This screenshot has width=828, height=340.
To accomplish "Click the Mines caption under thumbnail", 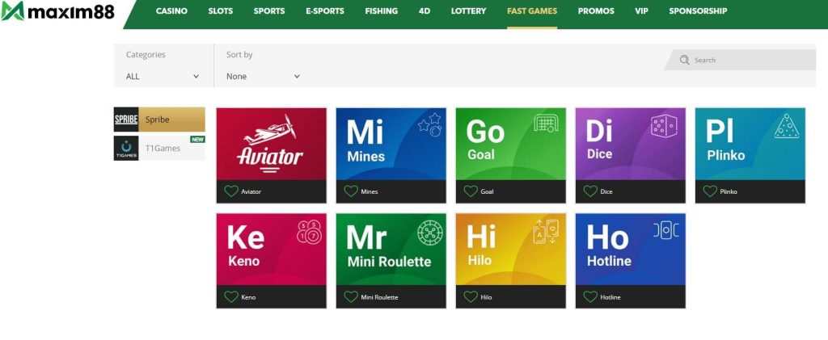I will [x=369, y=192].
